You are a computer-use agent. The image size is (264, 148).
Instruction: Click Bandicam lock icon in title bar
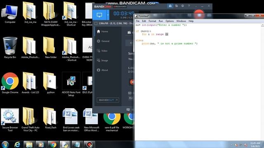pos(170,6)
